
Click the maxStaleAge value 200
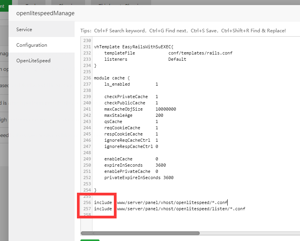click(x=159, y=115)
